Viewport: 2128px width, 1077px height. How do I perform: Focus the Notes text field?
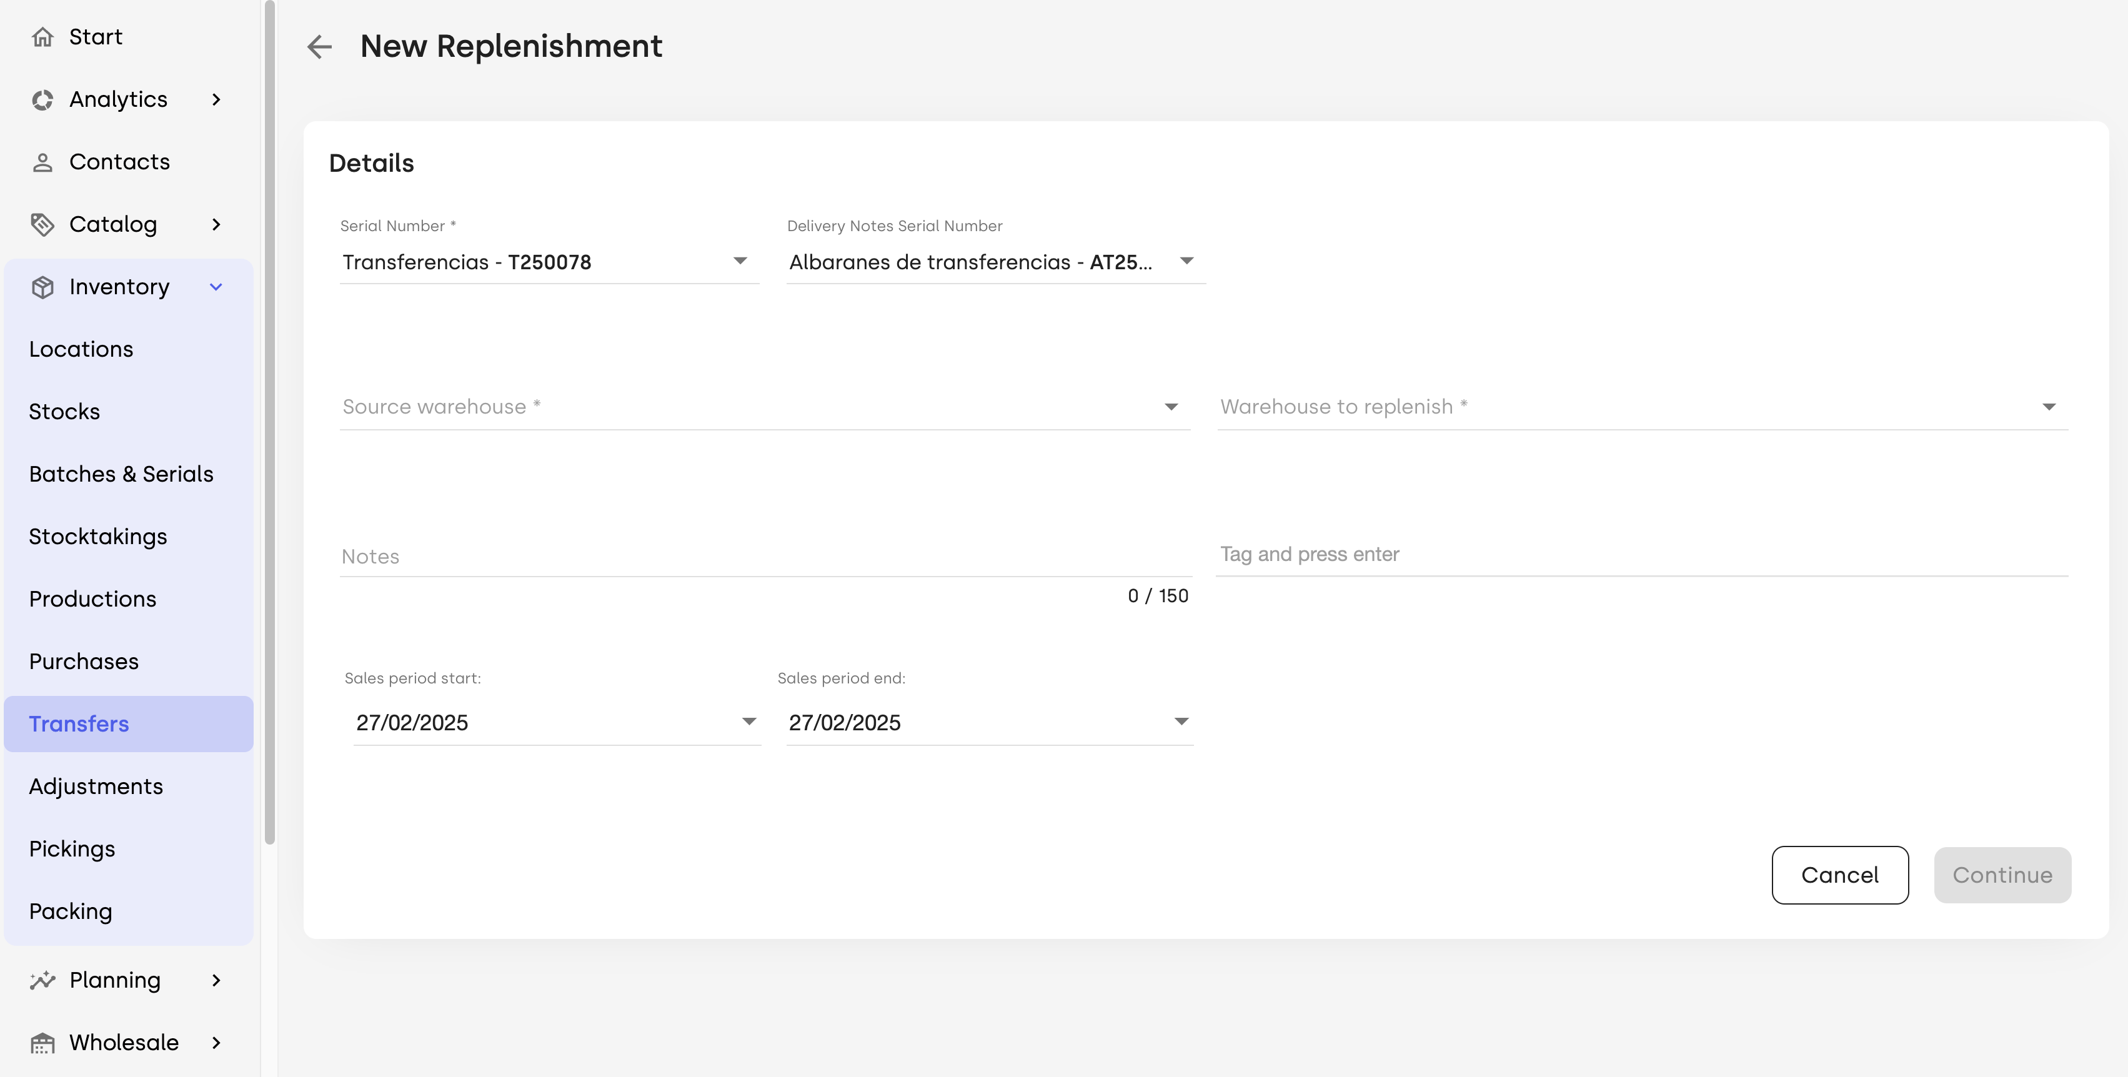coord(766,557)
